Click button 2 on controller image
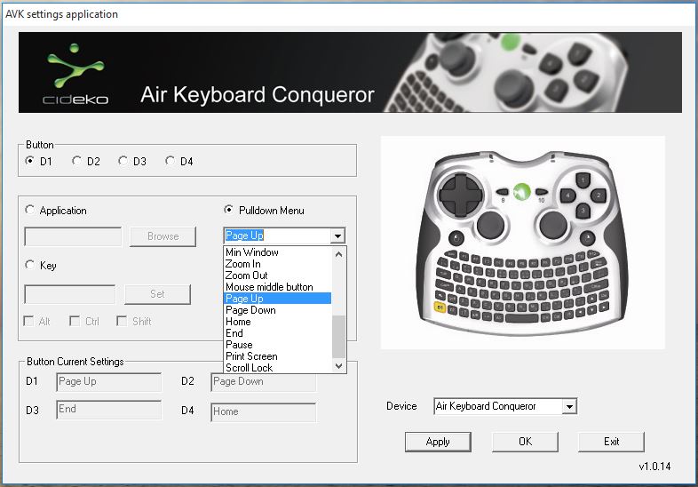The image size is (698, 487). tap(599, 196)
